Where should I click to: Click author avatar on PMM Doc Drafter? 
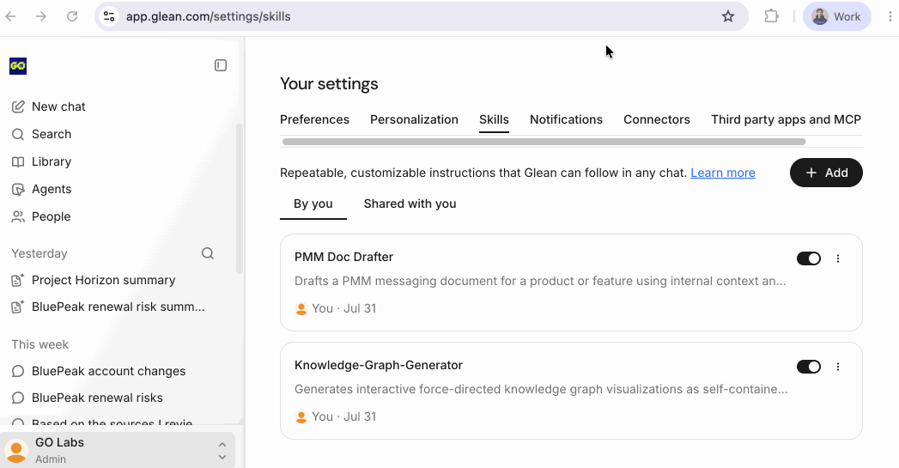tap(301, 308)
